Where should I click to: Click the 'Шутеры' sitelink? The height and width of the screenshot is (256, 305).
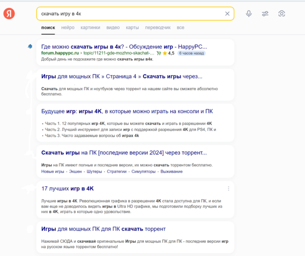(x=94, y=172)
